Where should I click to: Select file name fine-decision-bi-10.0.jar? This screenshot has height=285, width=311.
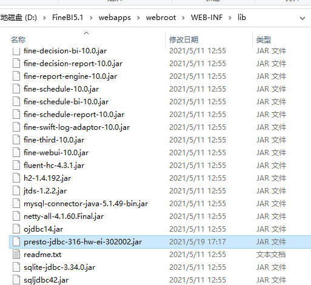pos(65,51)
